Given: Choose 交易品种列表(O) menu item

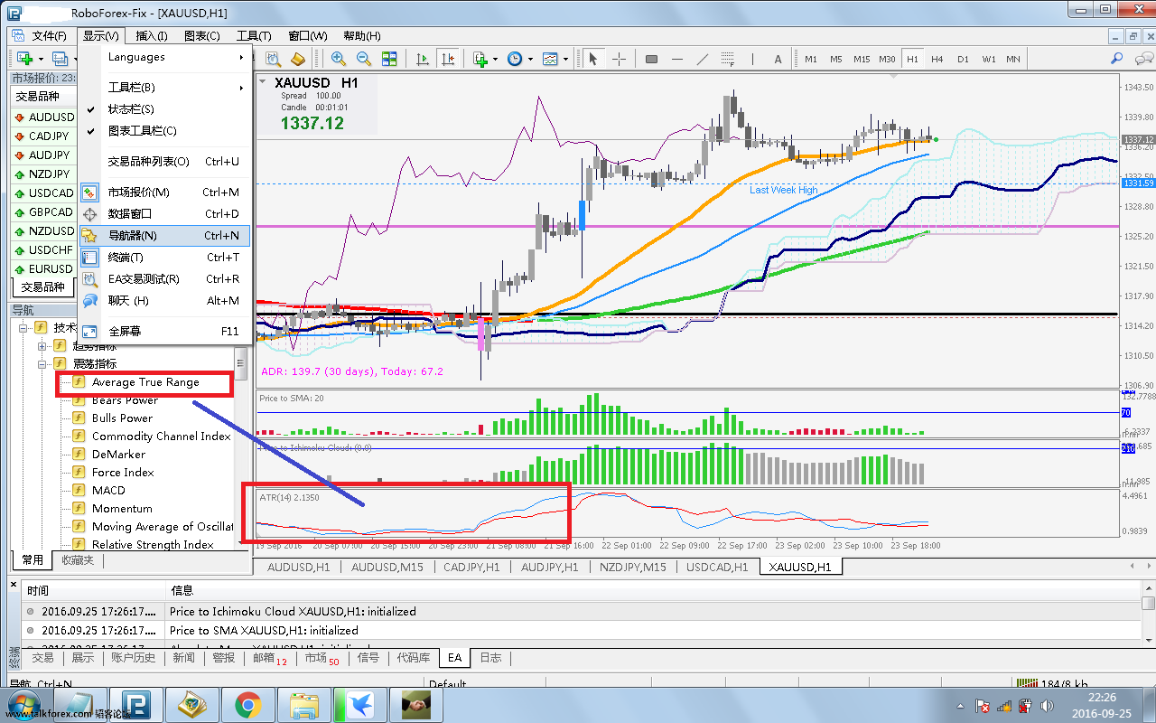Looking at the screenshot, I should tap(164, 162).
